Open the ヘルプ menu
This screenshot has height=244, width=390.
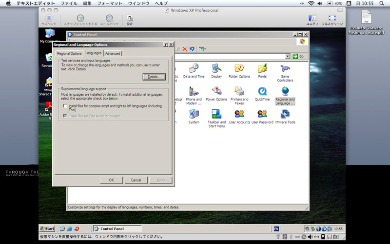point(161,3)
